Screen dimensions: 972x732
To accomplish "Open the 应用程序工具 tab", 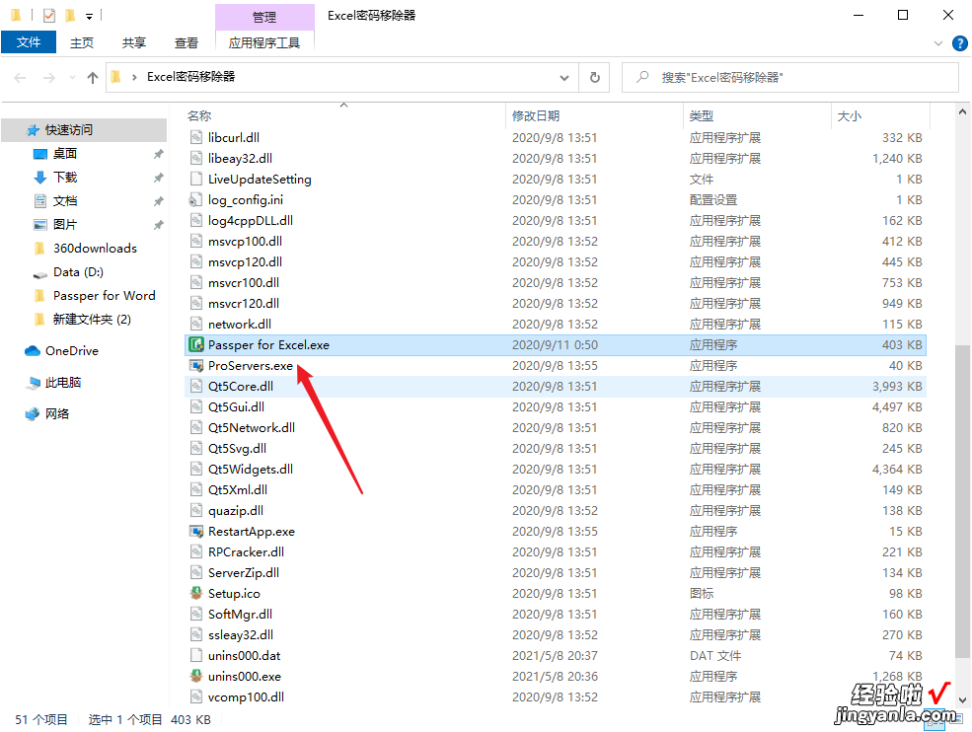I will 264,42.
